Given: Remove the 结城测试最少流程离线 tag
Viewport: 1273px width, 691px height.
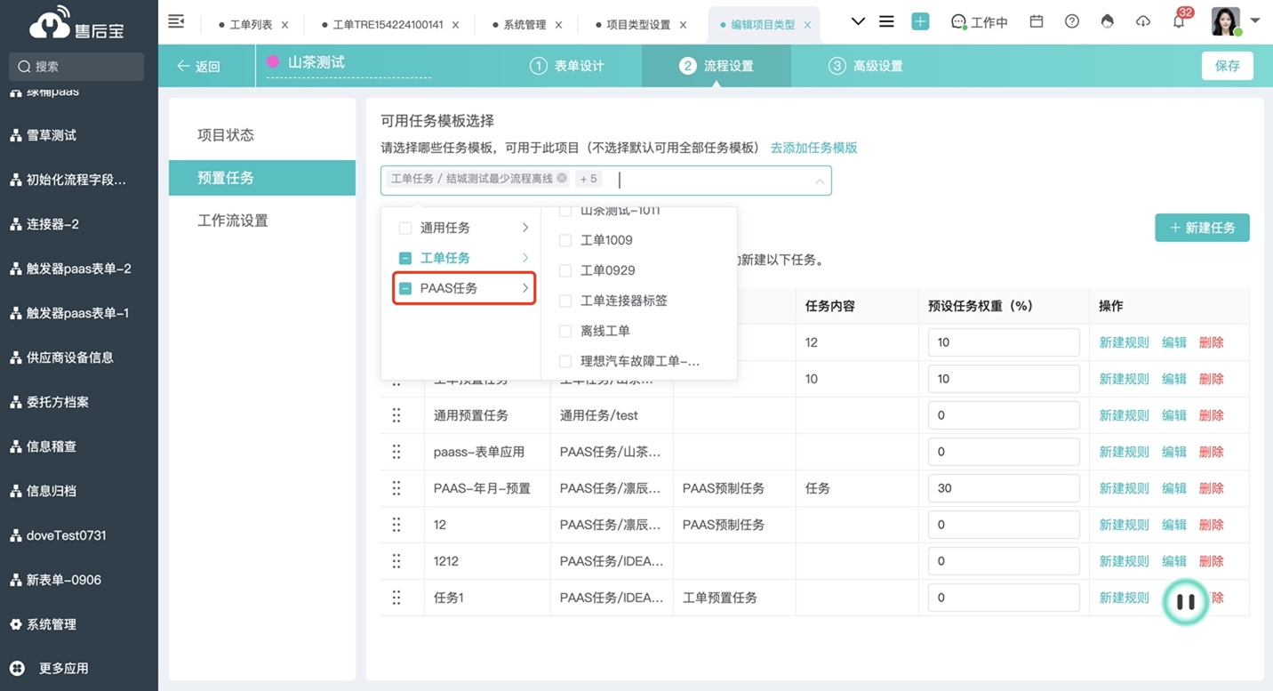Looking at the screenshot, I should click(562, 178).
